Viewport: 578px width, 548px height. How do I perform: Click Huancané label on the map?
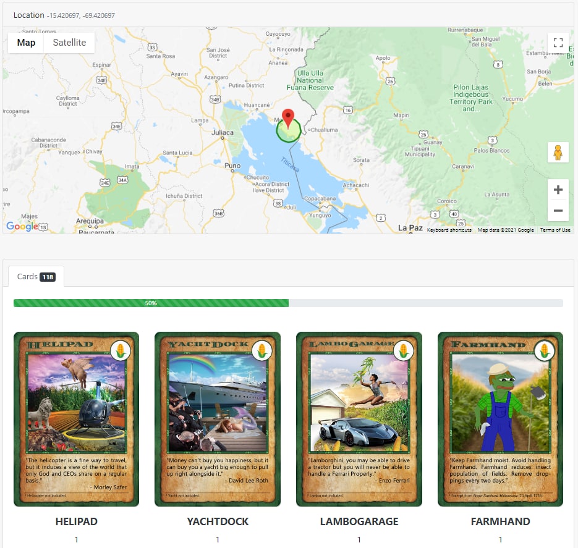point(257,105)
